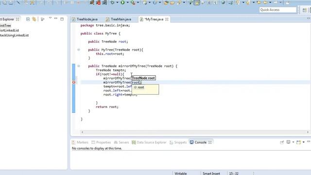Click inside the Quick Access field
This screenshot has height=175, width=311.
tap(277, 10)
